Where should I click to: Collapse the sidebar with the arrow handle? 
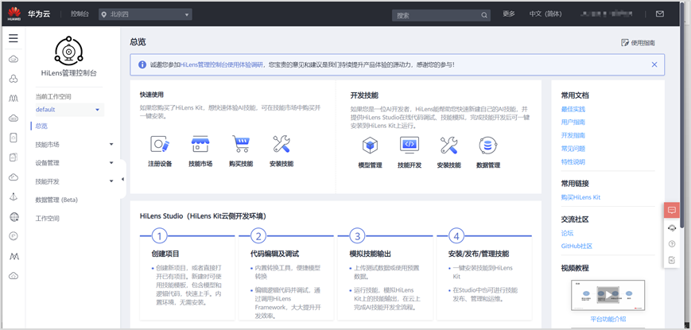point(122,179)
